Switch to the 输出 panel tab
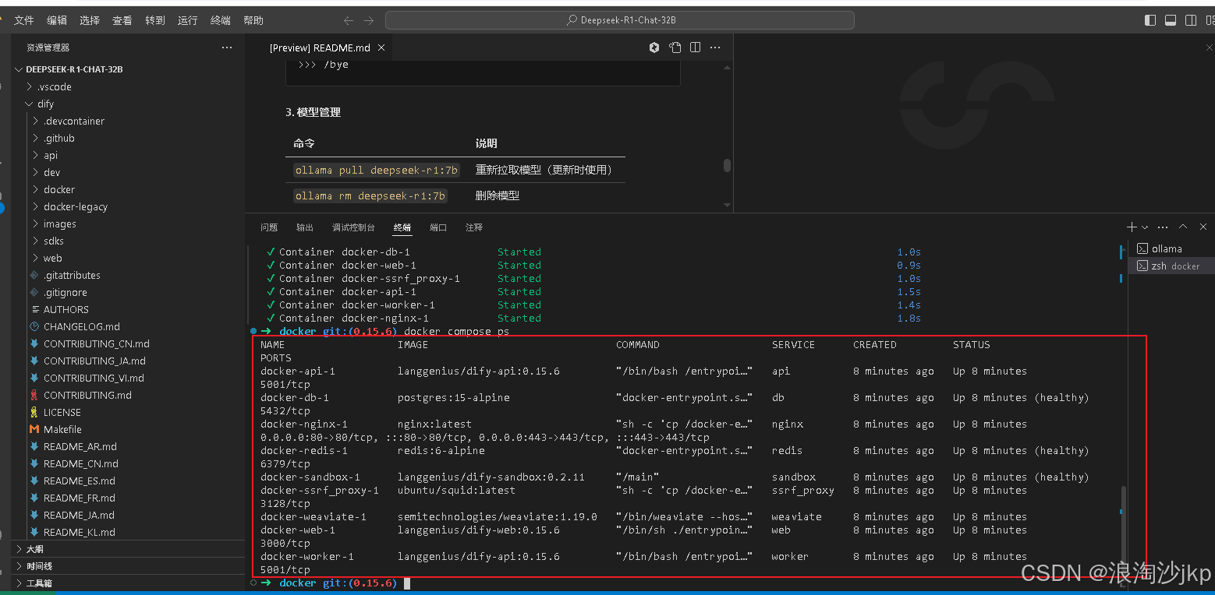 305,227
